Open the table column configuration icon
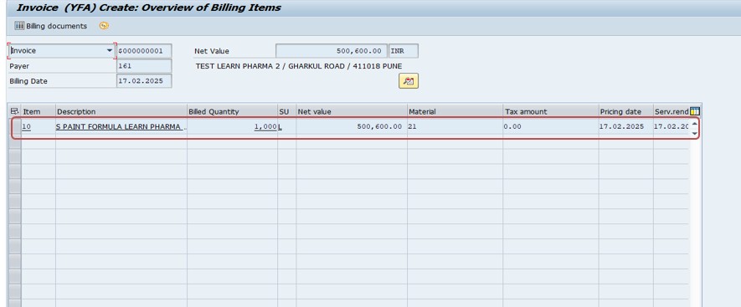 pyautogui.click(x=695, y=111)
